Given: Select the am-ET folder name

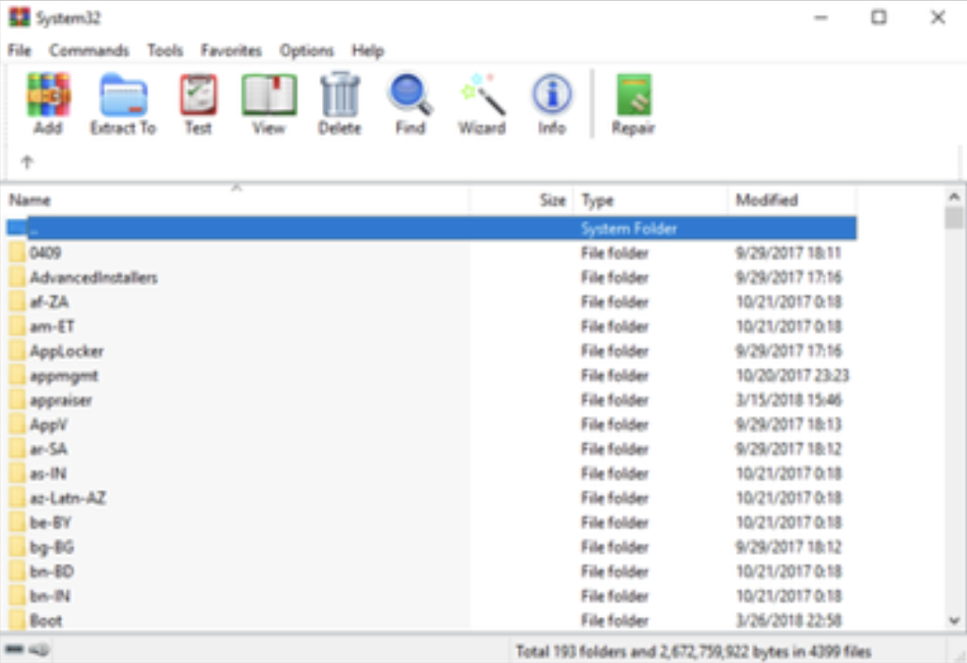Looking at the screenshot, I should 52,326.
